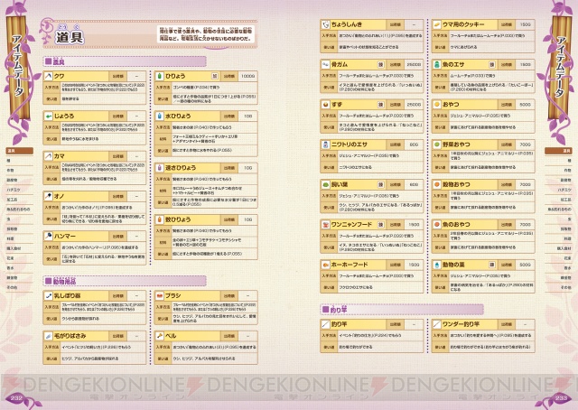Screen dimensions: 578x410
Task: Click the icon beside ホーホーフード
Action: click(x=325, y=265)
